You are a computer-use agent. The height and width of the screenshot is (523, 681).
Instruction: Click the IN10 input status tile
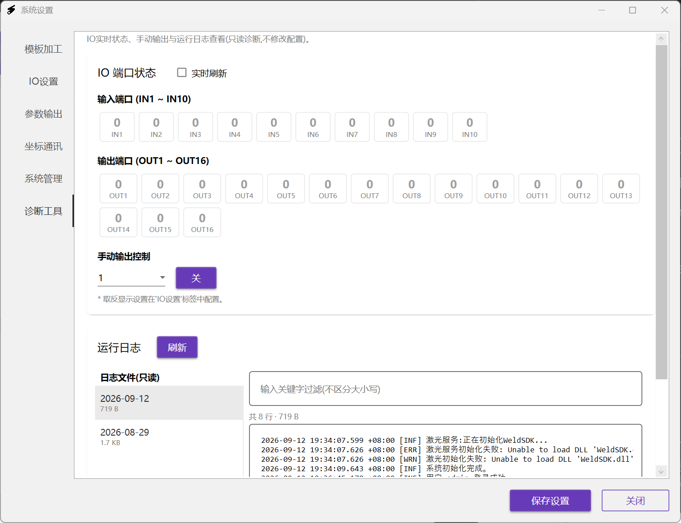[x=470, y=127]
